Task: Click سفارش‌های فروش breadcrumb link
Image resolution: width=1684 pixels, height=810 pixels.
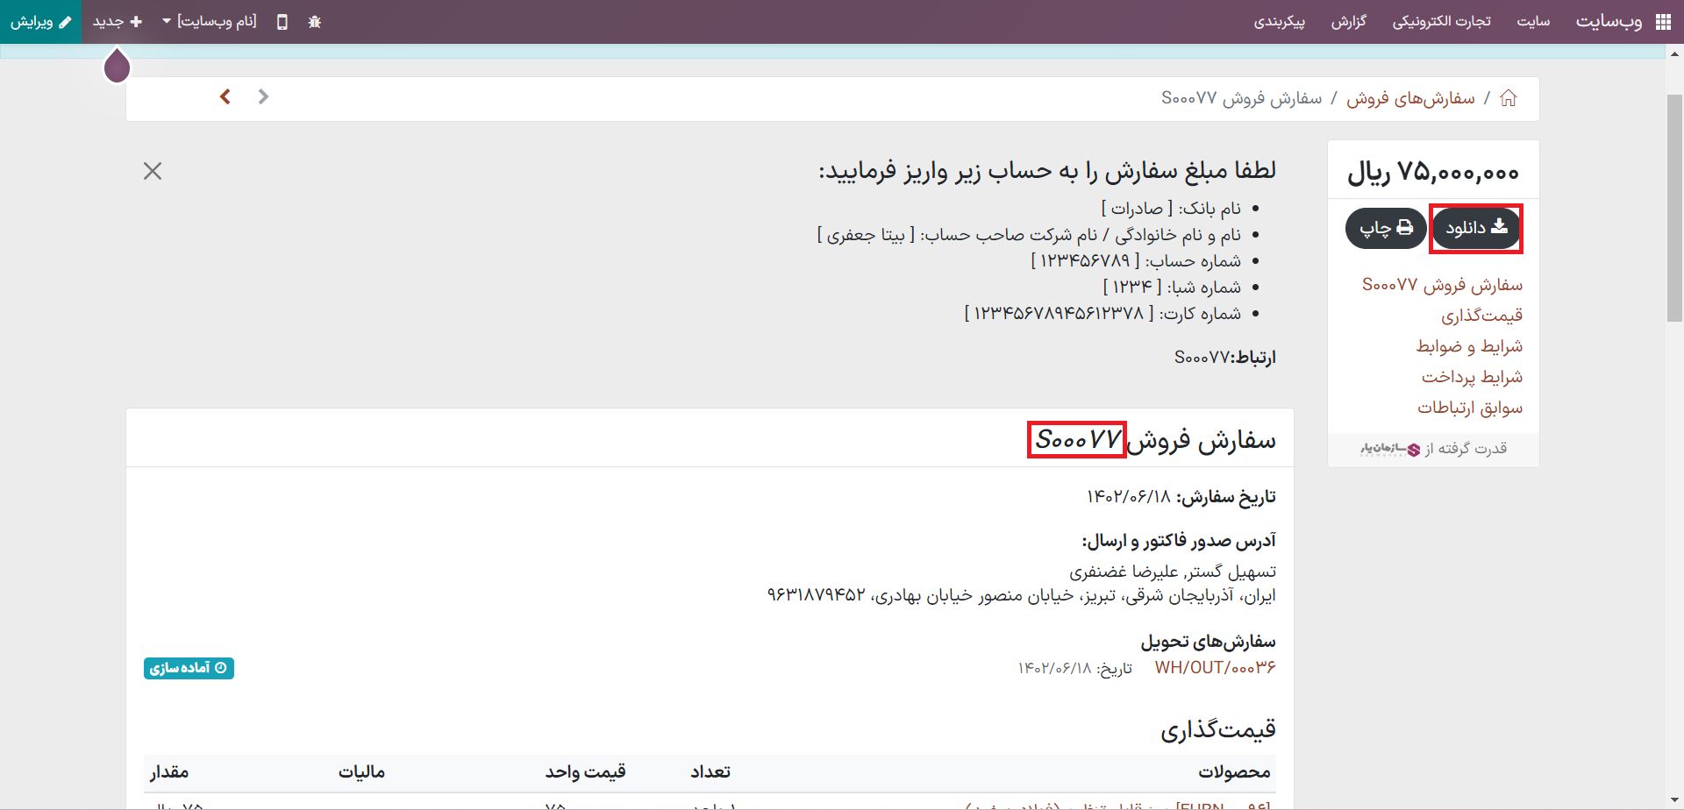Action: (1410, 98)
